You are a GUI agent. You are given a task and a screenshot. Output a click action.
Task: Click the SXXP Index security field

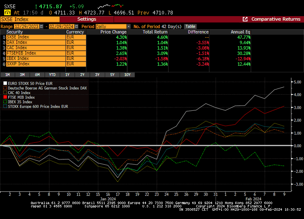(36, 64)
